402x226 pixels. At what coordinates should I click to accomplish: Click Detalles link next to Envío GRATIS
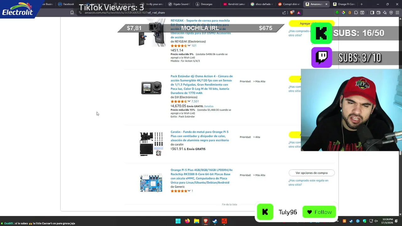pyautogui.click(x=209, y=106)
